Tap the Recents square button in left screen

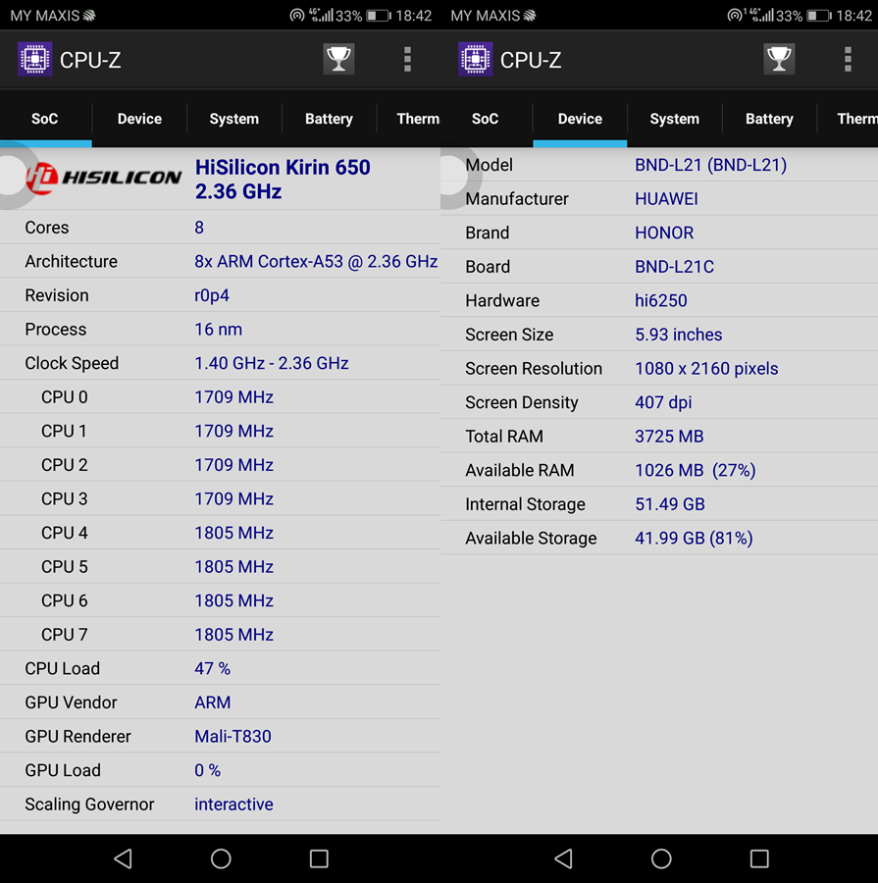(319, 858)
